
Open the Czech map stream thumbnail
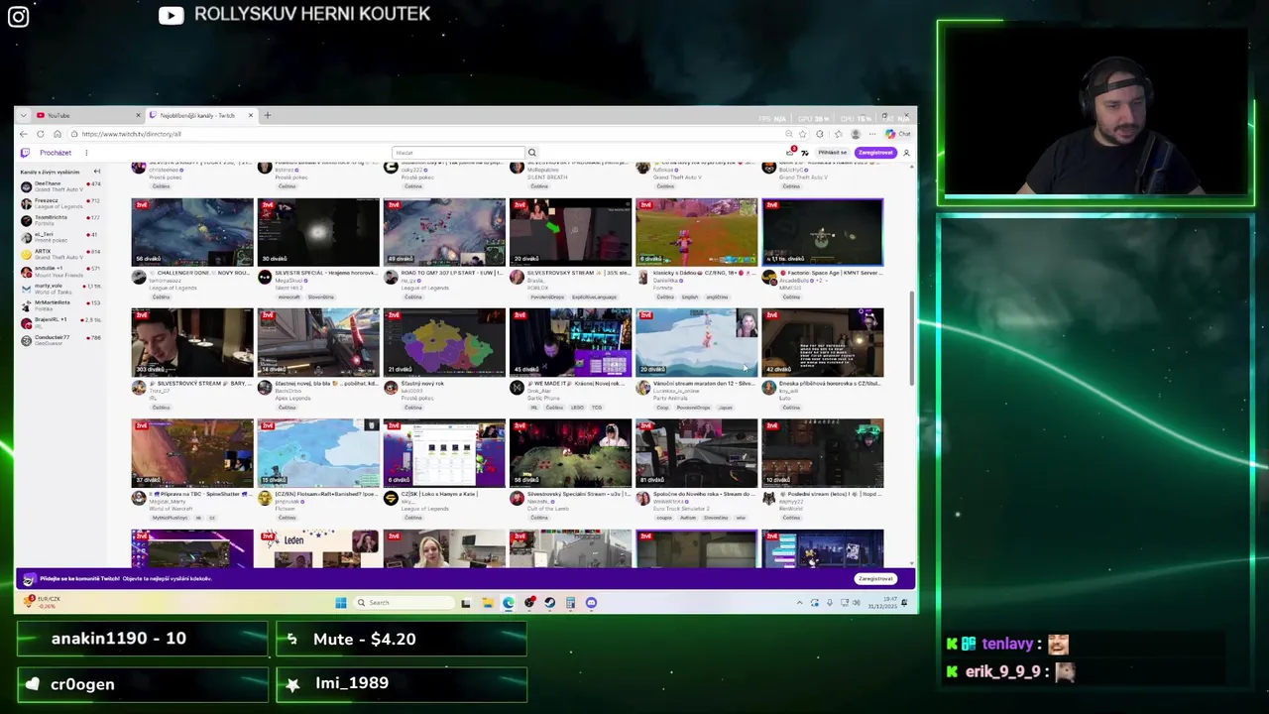pyautogui.click(x=444, y=342)
